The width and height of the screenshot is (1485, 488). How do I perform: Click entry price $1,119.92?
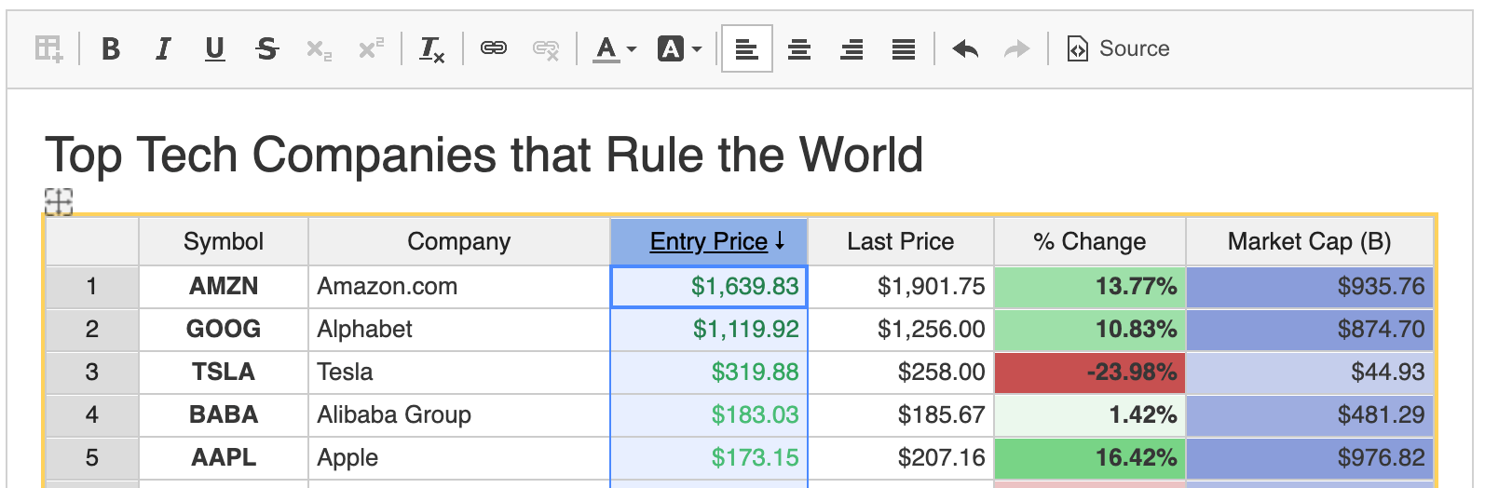pos(709,330)
